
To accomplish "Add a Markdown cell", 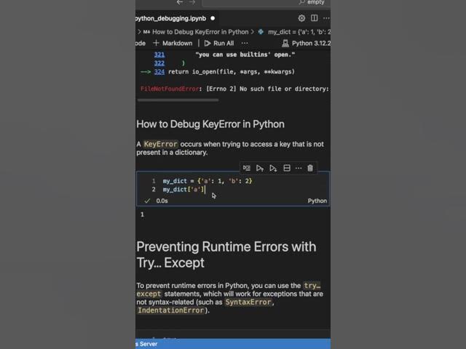I will point(173,44).
